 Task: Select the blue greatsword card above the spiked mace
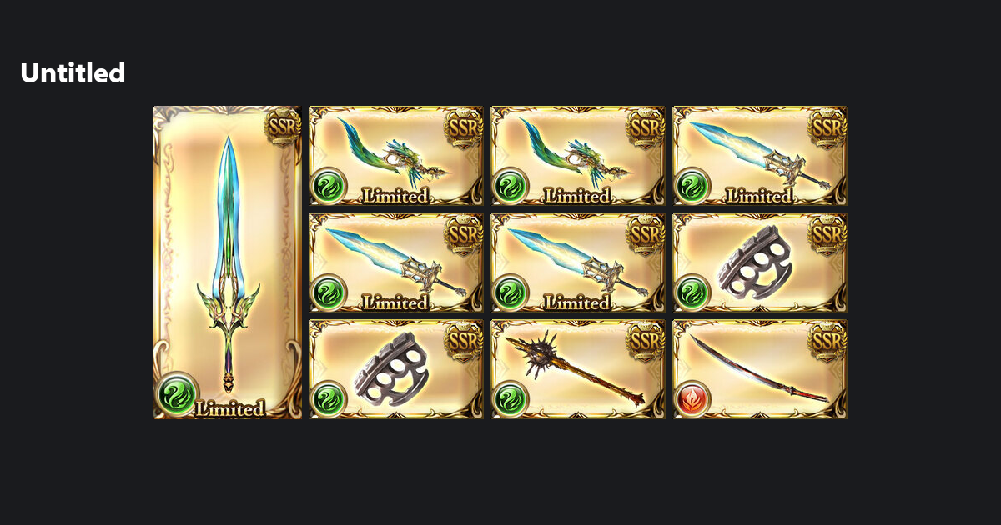pyautogui.click(x=578, y=262)
